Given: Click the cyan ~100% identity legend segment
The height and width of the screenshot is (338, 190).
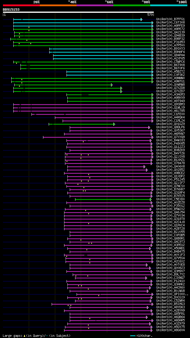Looking at the screenshot, I should pyautogui.click(x=169, y=5).
